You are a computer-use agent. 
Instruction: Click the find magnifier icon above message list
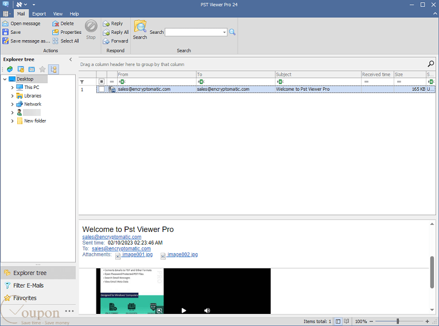tap(430, 64)
